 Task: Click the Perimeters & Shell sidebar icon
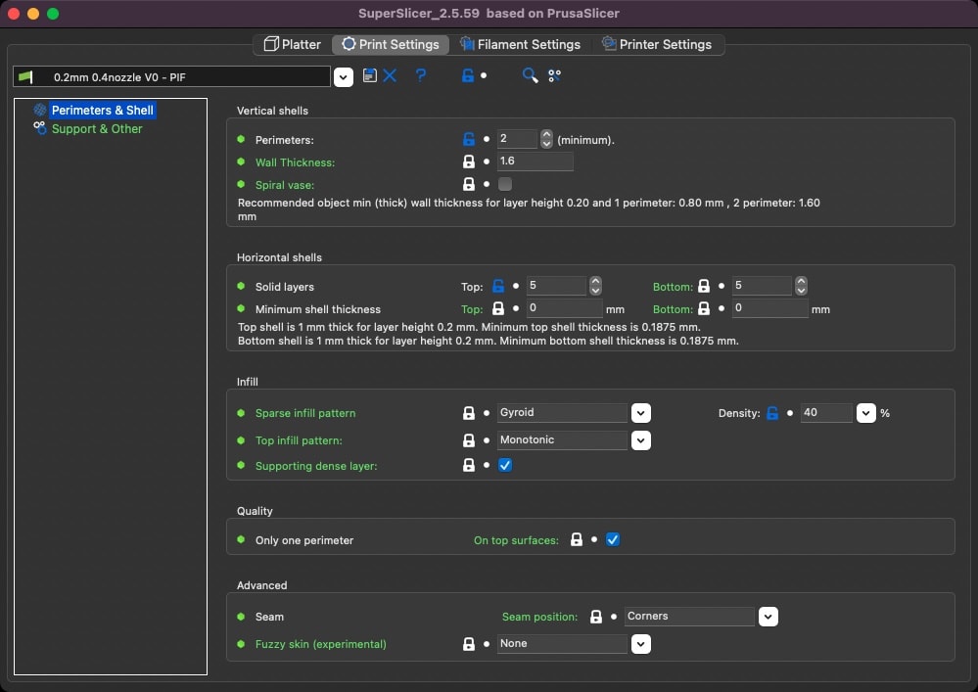(40, 111)
